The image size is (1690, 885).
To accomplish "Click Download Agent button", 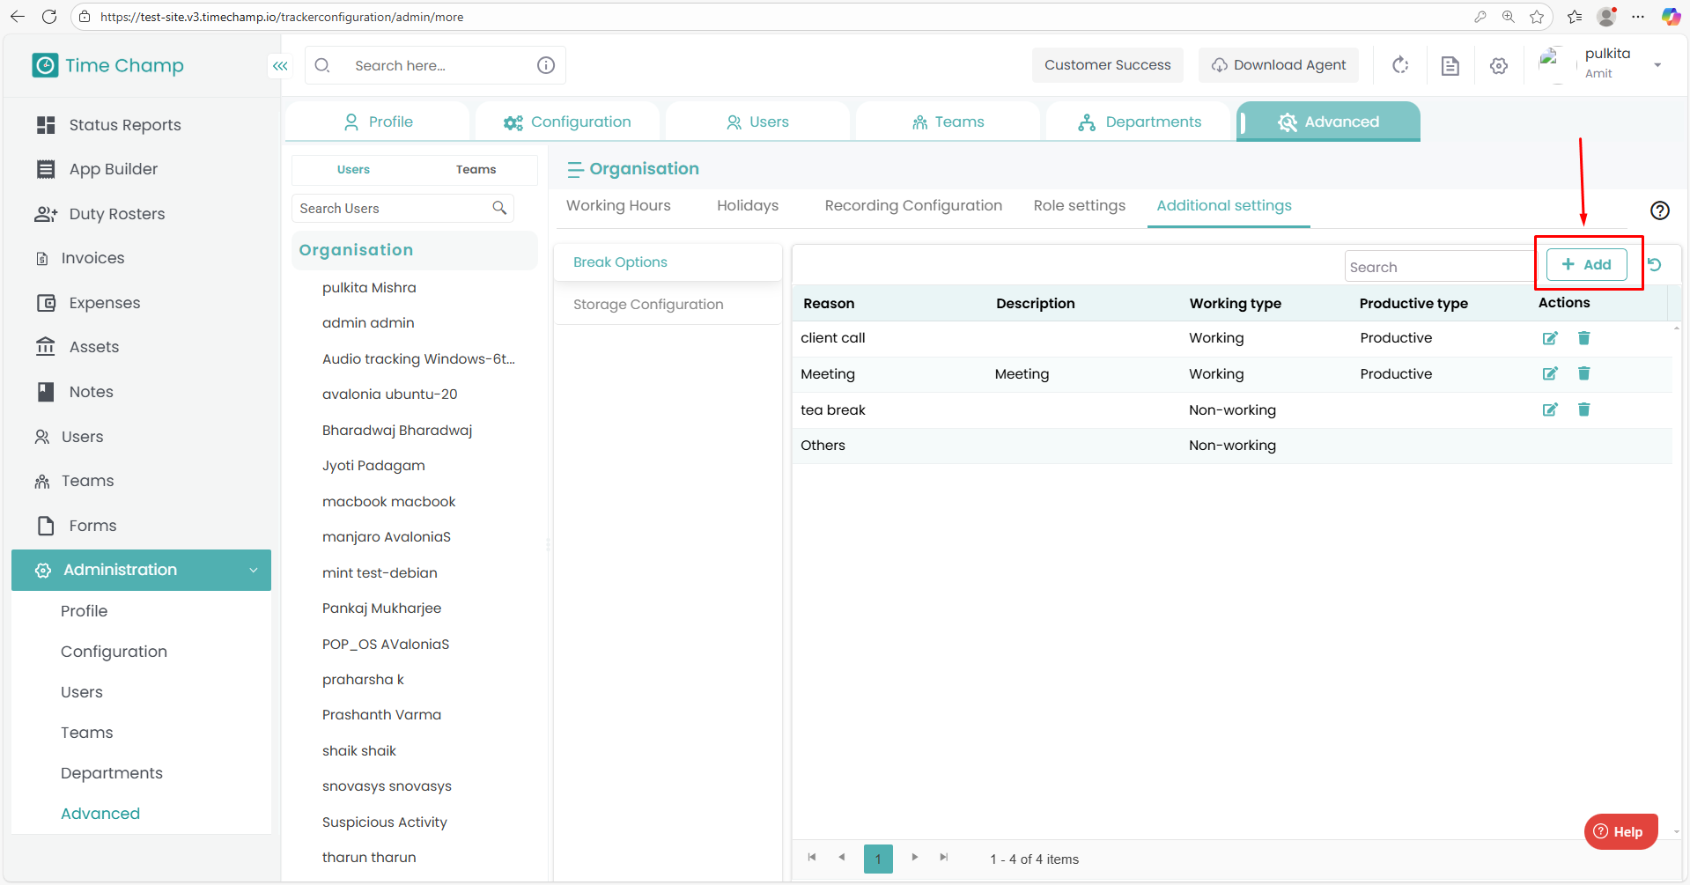I will point(1278,65).
